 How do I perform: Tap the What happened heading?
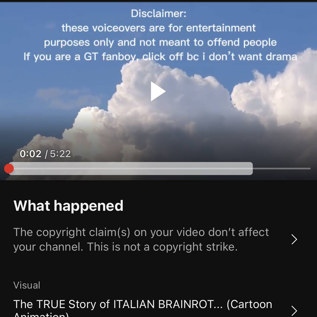point(68,206)
